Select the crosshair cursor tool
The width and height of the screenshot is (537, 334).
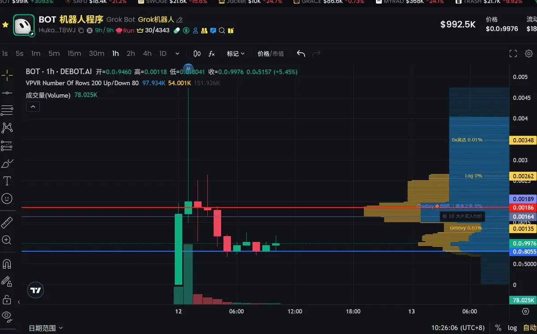7,75
